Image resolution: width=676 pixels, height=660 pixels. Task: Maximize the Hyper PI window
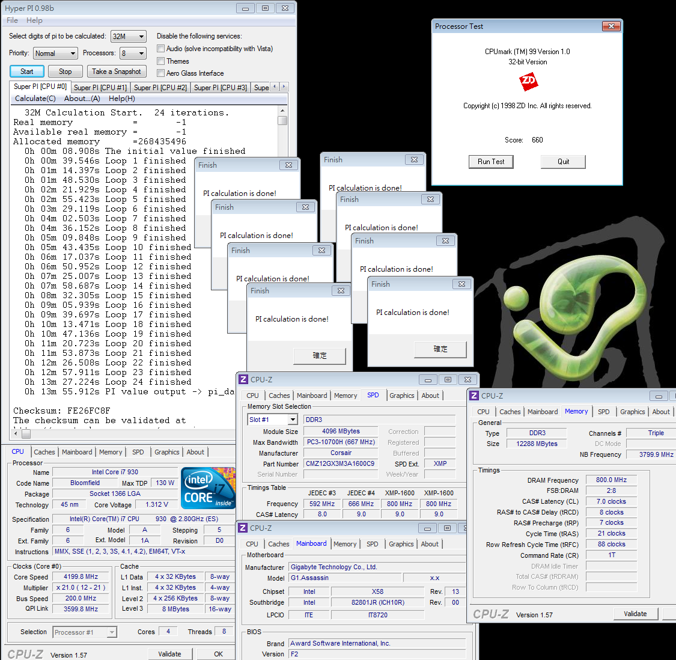click(x=265, y=8)
